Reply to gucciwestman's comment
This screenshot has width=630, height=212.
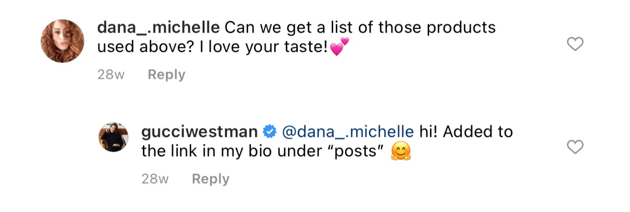(211, 179)
